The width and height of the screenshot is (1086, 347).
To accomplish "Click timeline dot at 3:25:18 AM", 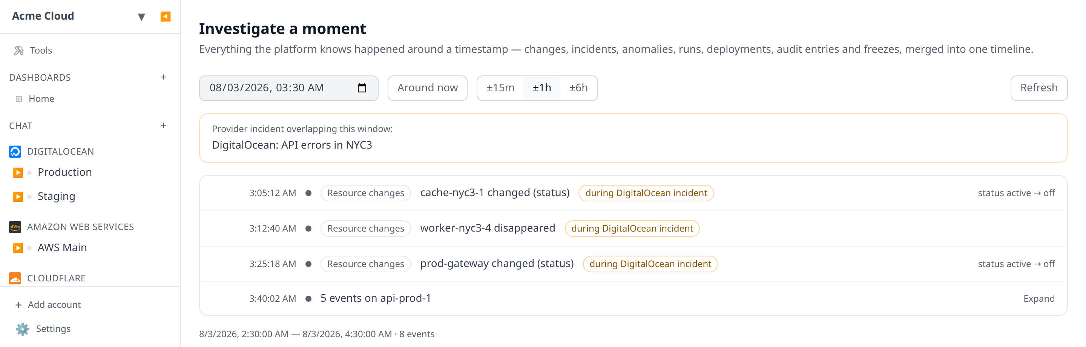I will coord(308,264).
